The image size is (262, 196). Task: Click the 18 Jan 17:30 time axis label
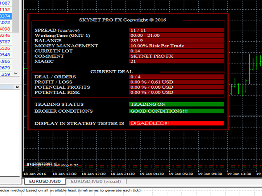[94, 174]
